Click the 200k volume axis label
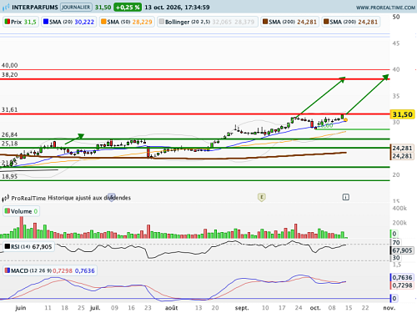 399,223
